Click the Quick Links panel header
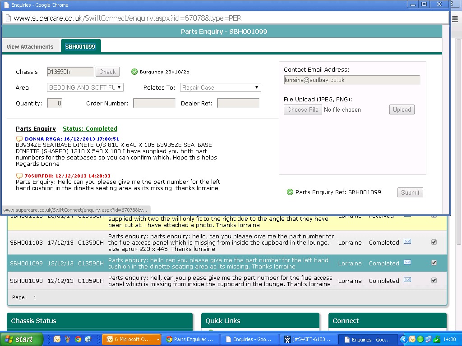 pos(260,321)
